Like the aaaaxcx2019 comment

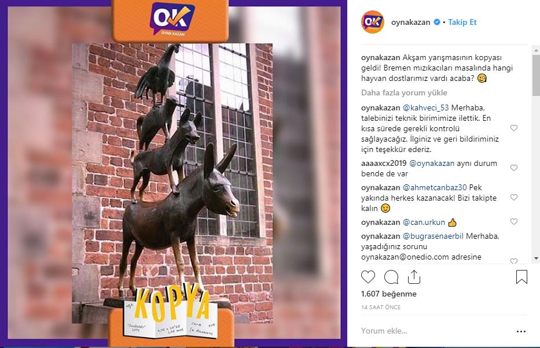(x=514, y=168)
